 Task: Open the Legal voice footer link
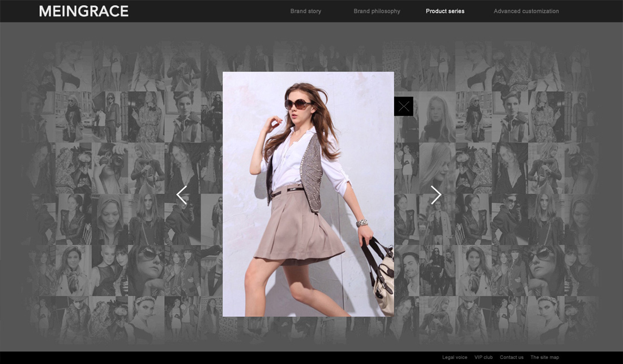point(455,357)
